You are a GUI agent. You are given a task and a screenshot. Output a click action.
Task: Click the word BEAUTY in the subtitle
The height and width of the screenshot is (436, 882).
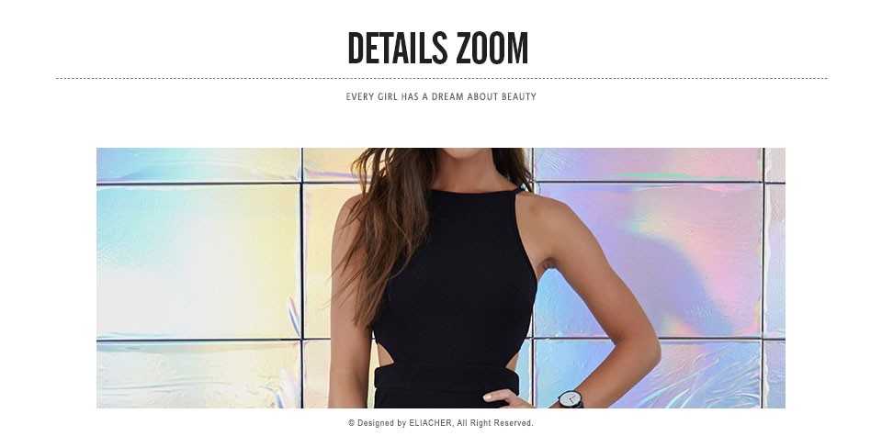518,96
